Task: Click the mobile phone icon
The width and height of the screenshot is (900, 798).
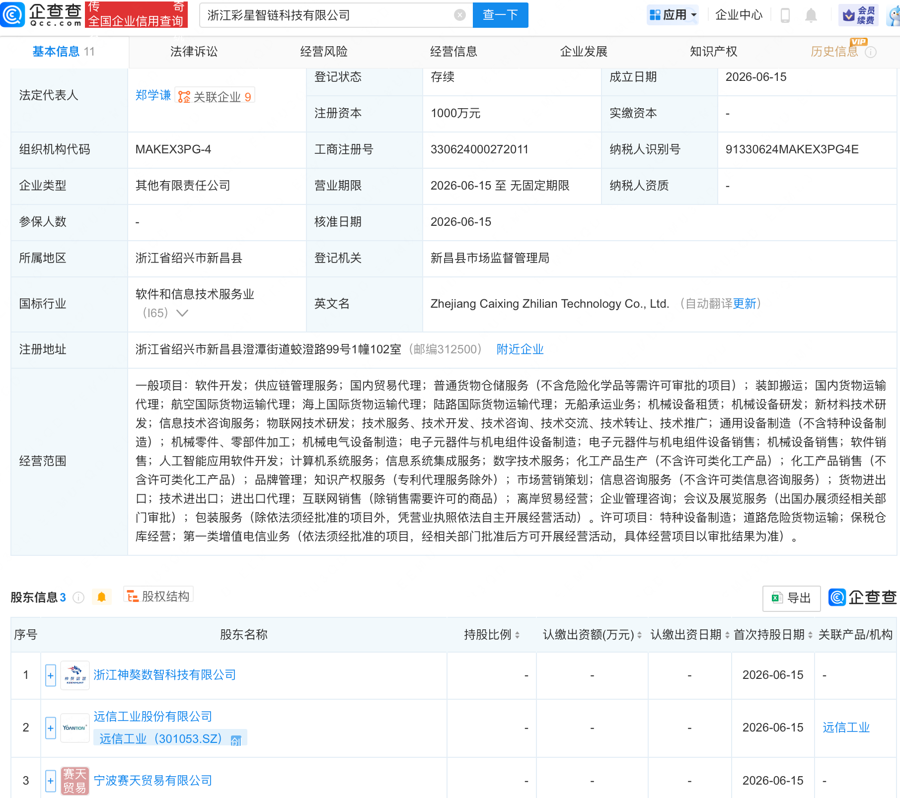Action: (785, 15)
